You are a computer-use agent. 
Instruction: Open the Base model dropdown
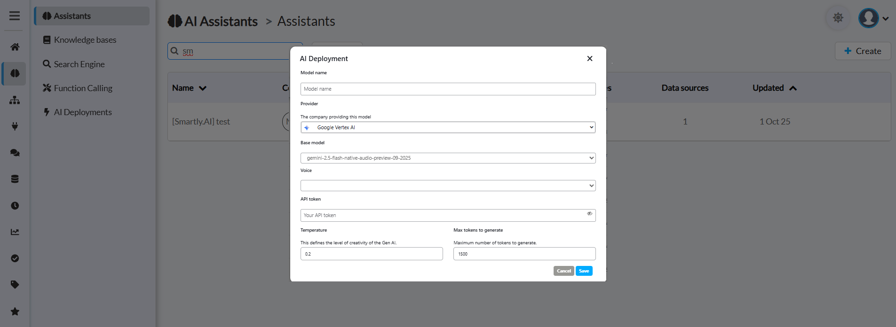(448, 158)
